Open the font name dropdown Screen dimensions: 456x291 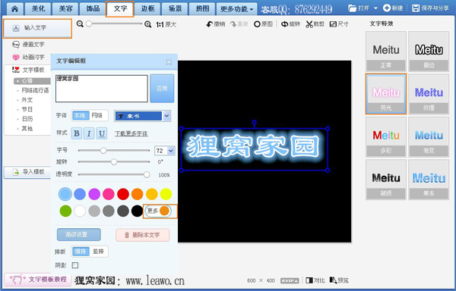pos(166,116)
